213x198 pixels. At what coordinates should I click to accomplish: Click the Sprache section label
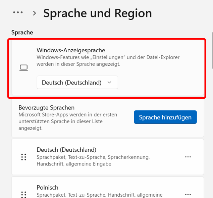point(22,33)
